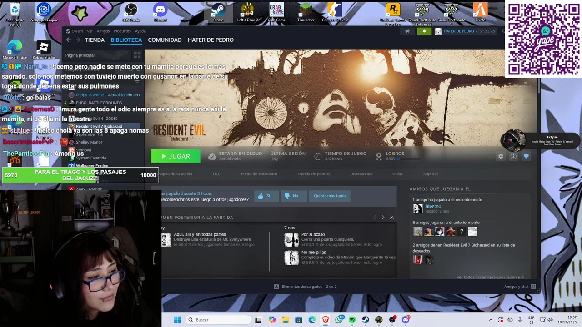This screenshot has width=582, height=327.
Task: Open the Counter-Strike 2 desktop icon
Action: coord(335,12)
